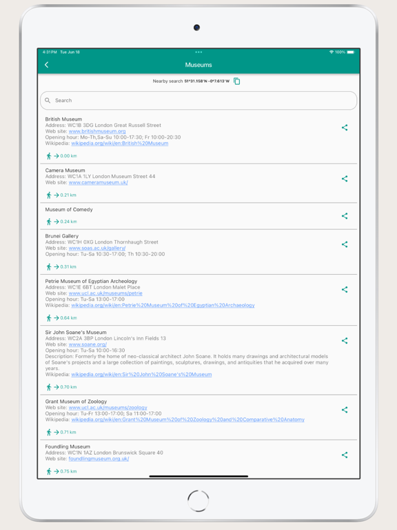The height and width of the screenshot is (530, 397).
Task: Click Brunei Gallery opening hours text
Action: pos(105,254)
